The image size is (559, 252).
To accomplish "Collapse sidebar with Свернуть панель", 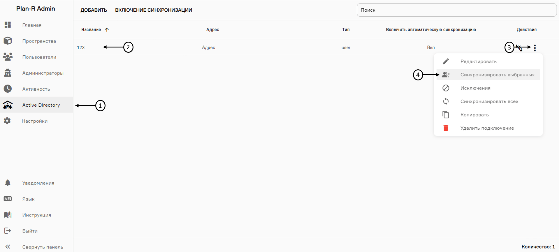I will point(8,247).
